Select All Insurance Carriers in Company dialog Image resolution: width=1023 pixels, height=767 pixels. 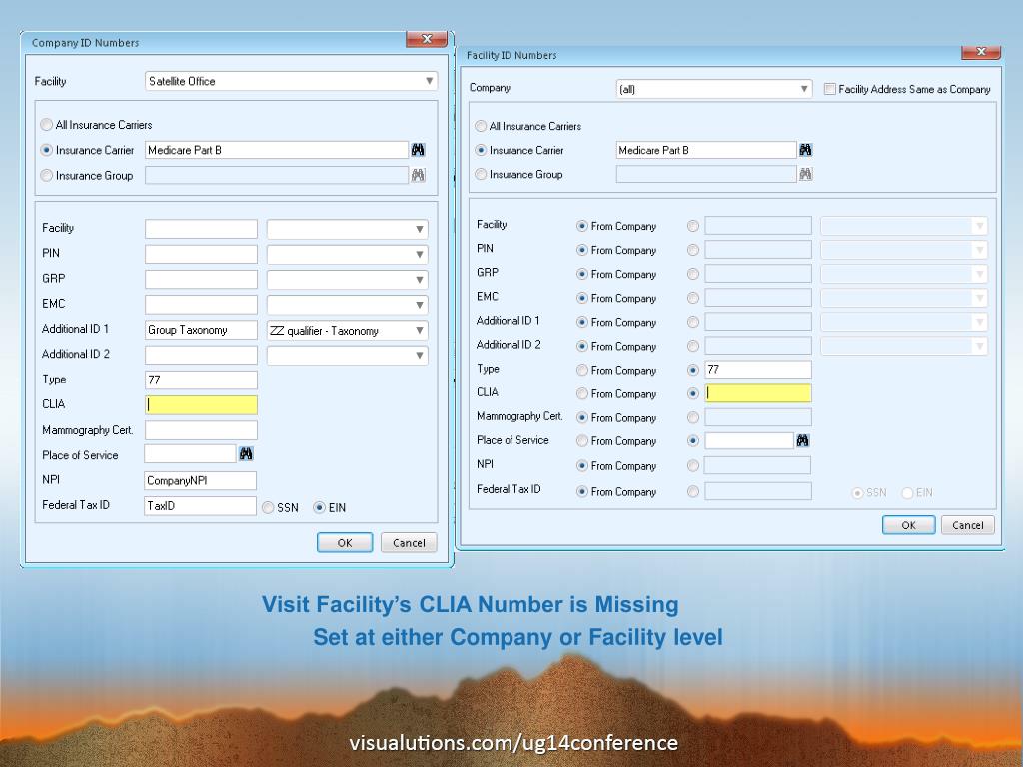[x=47, y=125]
